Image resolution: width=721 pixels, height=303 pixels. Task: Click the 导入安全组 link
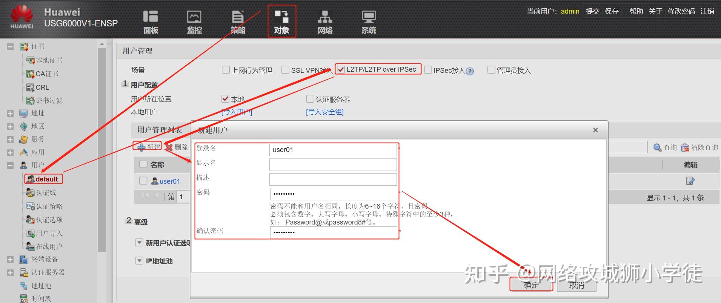pyautogui.click(x=324, y=112)
